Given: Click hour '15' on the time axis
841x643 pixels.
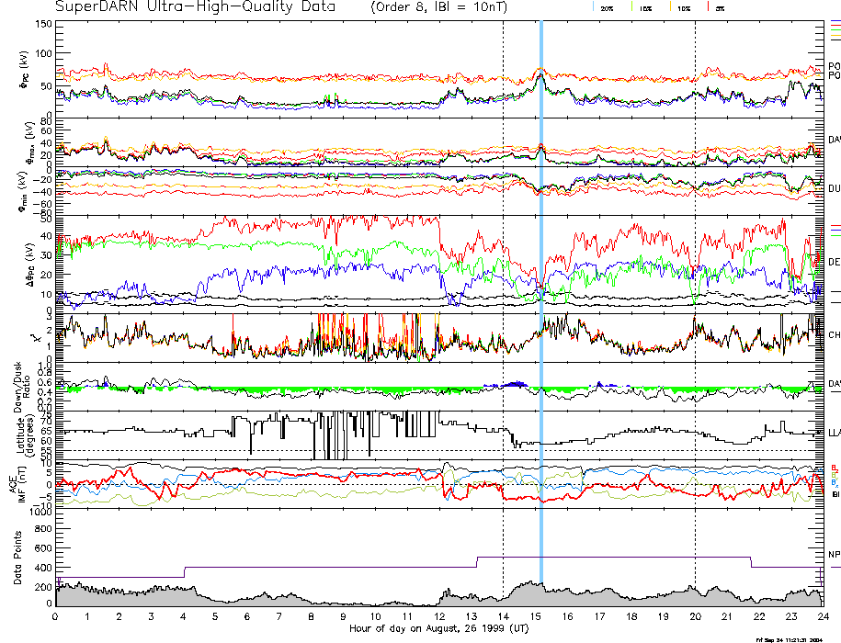Looking at the screenshot, I should coord(535,616).
